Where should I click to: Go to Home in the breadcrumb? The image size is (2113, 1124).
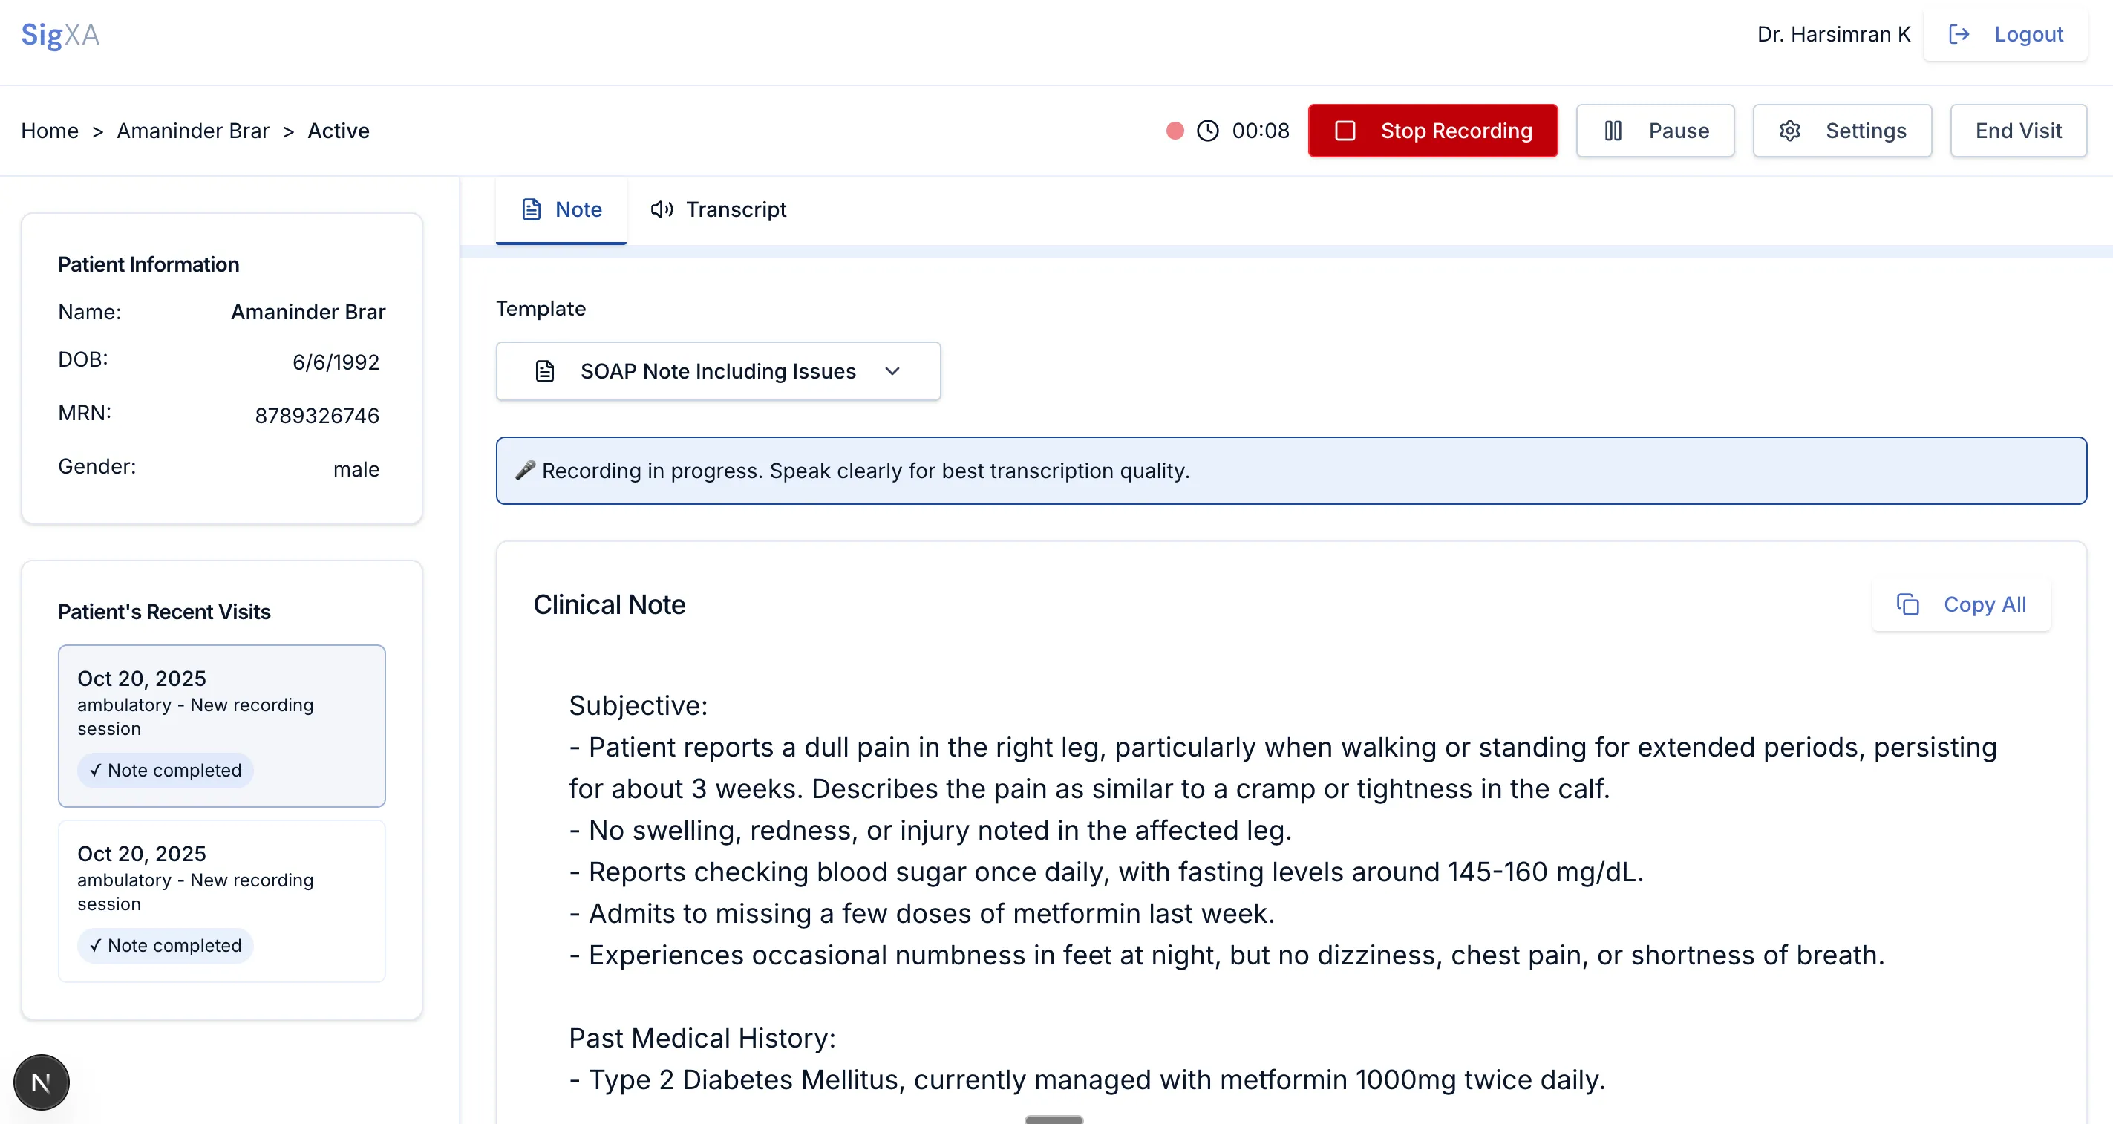(x=49, y=131)
